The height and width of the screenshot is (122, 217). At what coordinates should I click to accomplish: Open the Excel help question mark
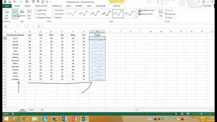198,2
